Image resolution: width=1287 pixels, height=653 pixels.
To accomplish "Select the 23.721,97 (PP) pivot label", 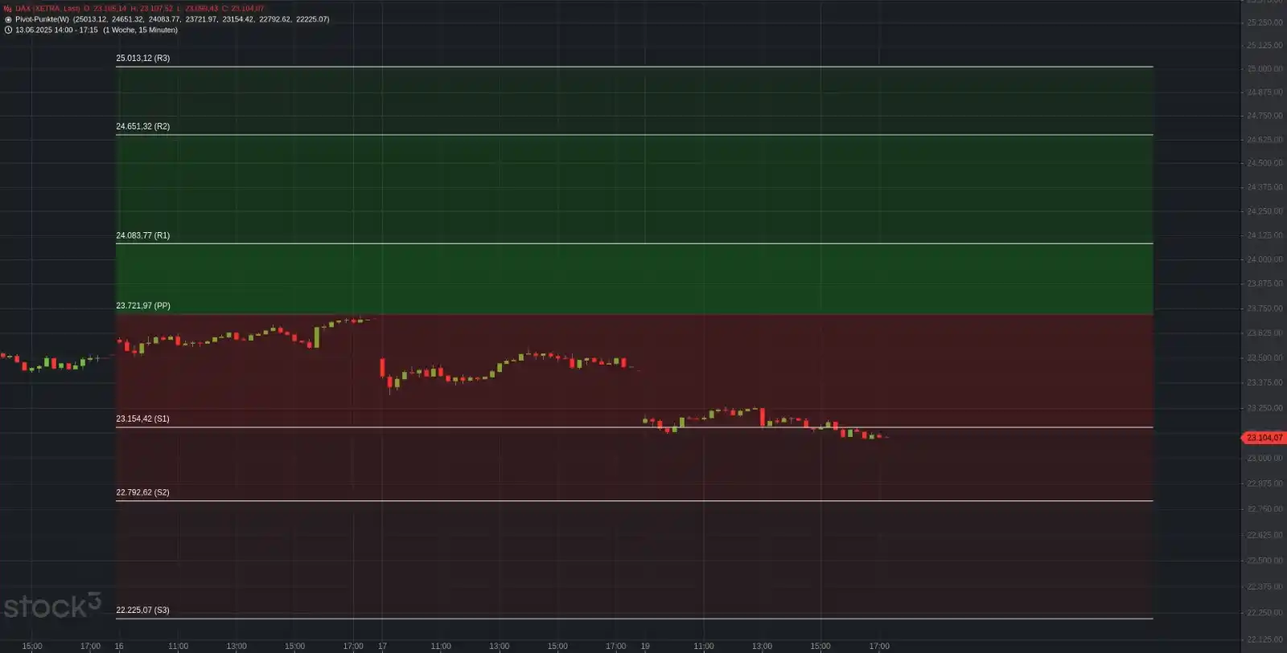I will [x=143, y=305].
